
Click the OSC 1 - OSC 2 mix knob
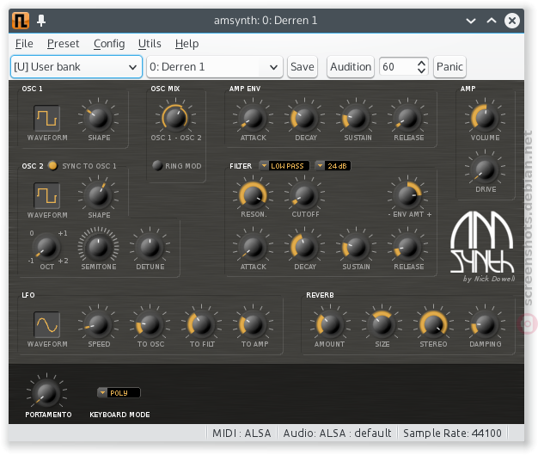click(175, 118)
